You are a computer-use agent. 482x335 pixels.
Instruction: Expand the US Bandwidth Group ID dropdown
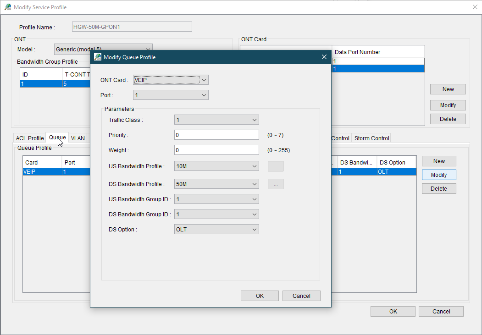216,199
